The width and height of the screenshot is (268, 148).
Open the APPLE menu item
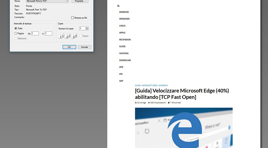point(122,33)
